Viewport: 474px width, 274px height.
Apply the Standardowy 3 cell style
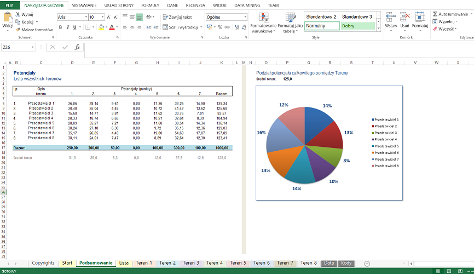point(357,16)
